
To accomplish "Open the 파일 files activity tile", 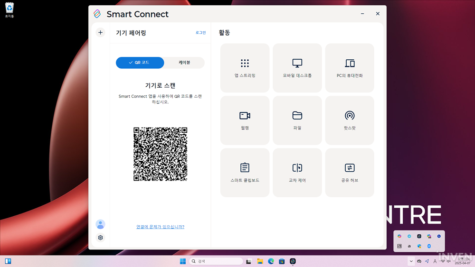I will coord(297,120).
